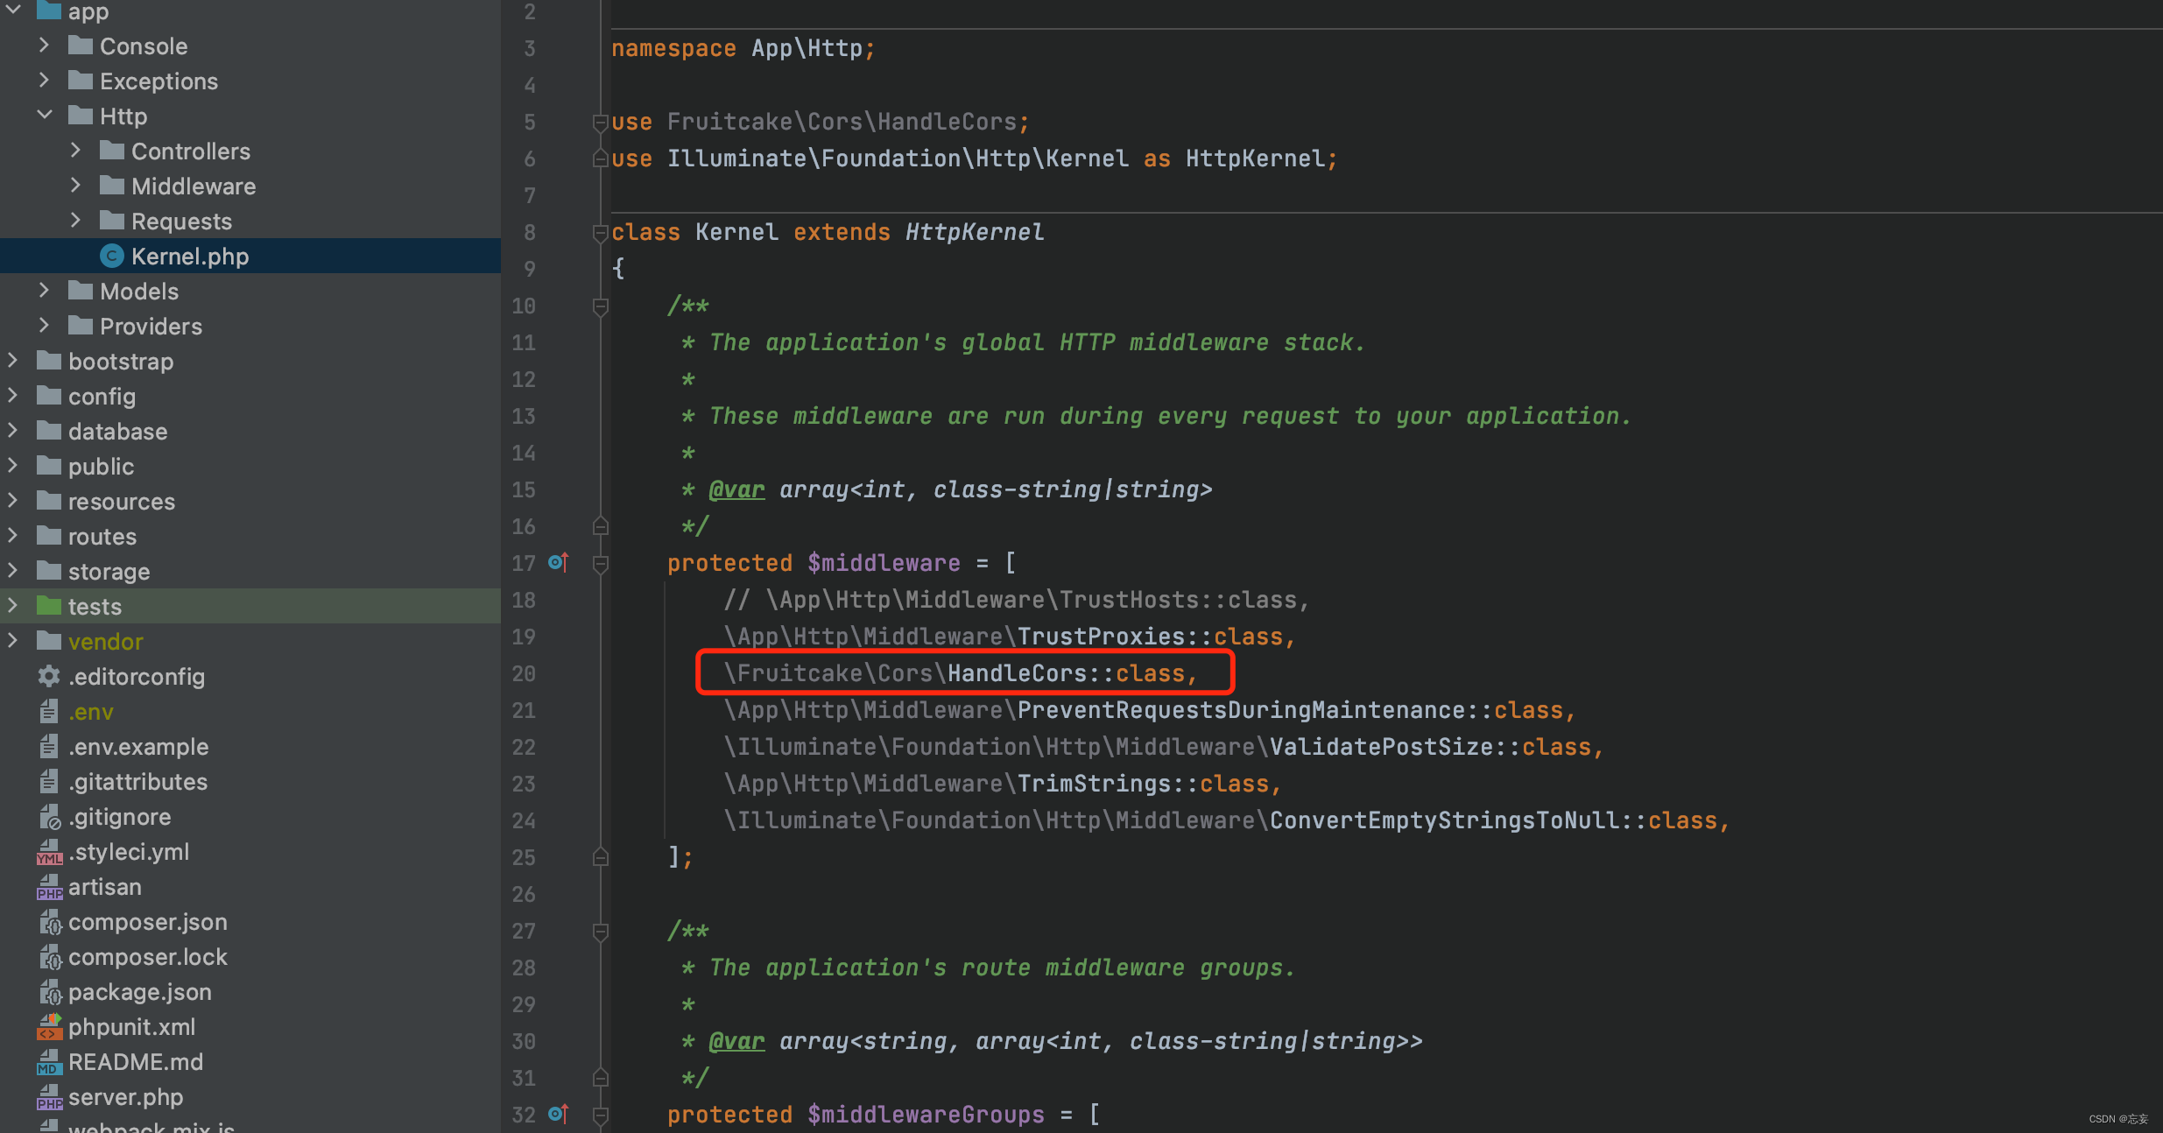The image size is (2163, 1133).
Task: Click HandleCors class name on line 20
Action: [x=1016, y=673]
